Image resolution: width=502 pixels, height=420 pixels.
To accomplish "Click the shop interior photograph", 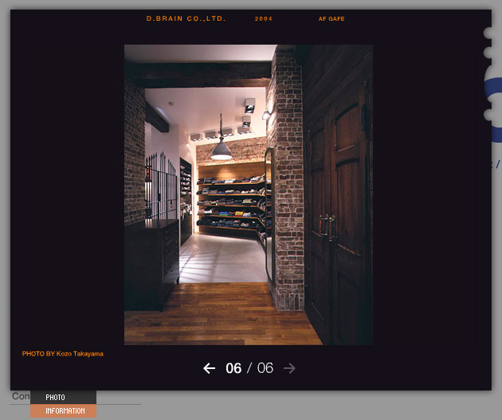I will coord(249,194).
